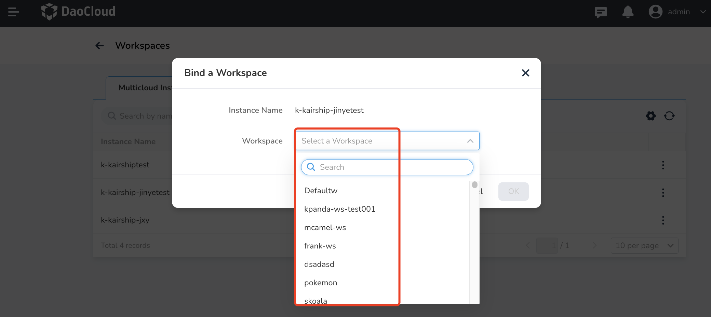Viewport: 711px width, 317px height.
Task: Go to next page arrow
Action: [x=595, y=246]
